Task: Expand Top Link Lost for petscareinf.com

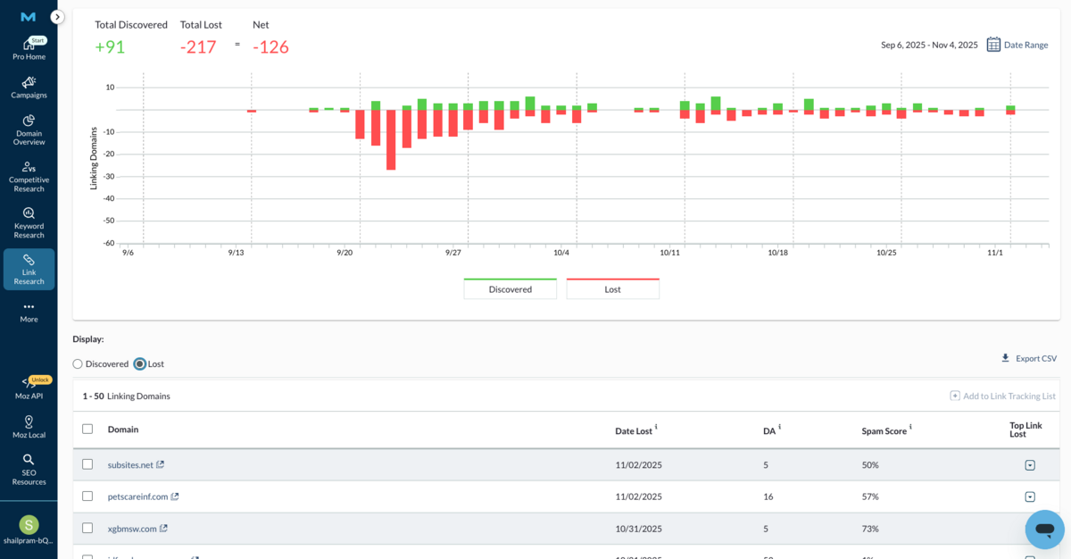Action: click(x=1030, y=497)
